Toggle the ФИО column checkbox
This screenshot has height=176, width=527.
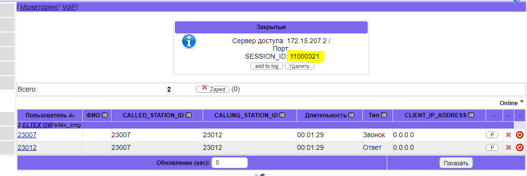point(105,115)
